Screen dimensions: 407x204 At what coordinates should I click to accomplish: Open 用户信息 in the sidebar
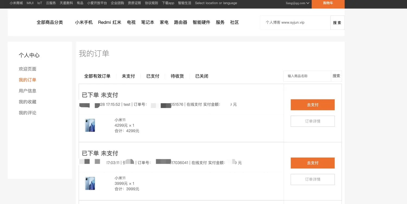click(27, 91)
